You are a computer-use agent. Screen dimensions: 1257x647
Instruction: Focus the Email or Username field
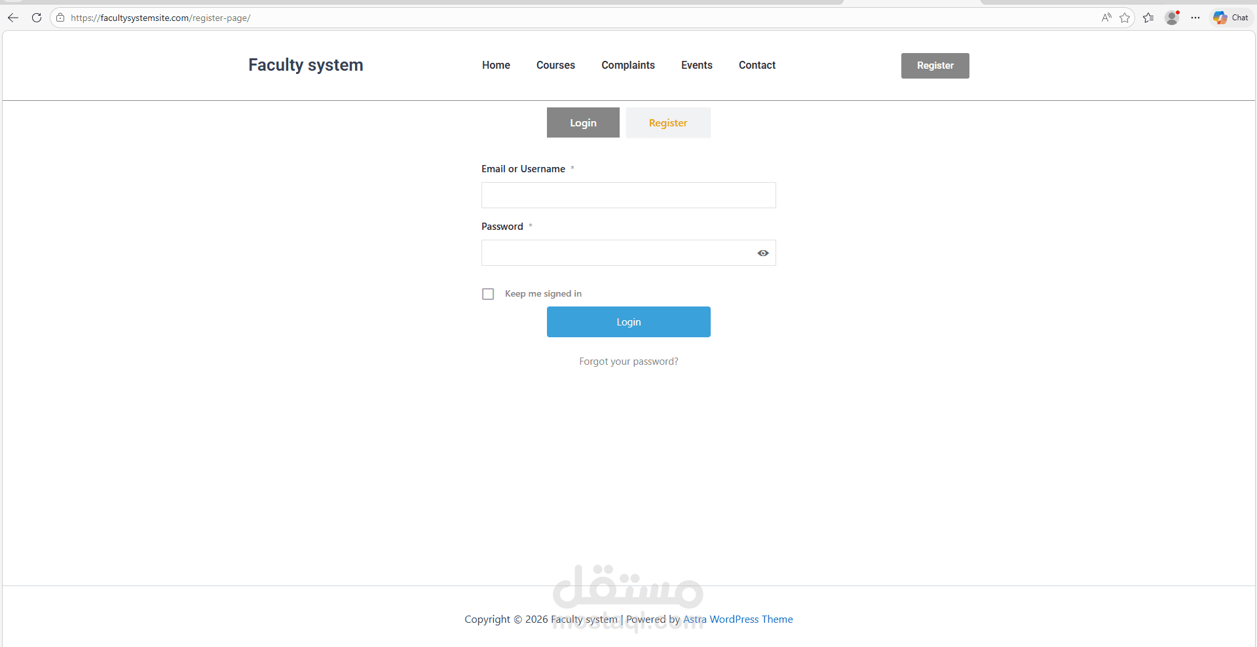(x=629, y=195)
